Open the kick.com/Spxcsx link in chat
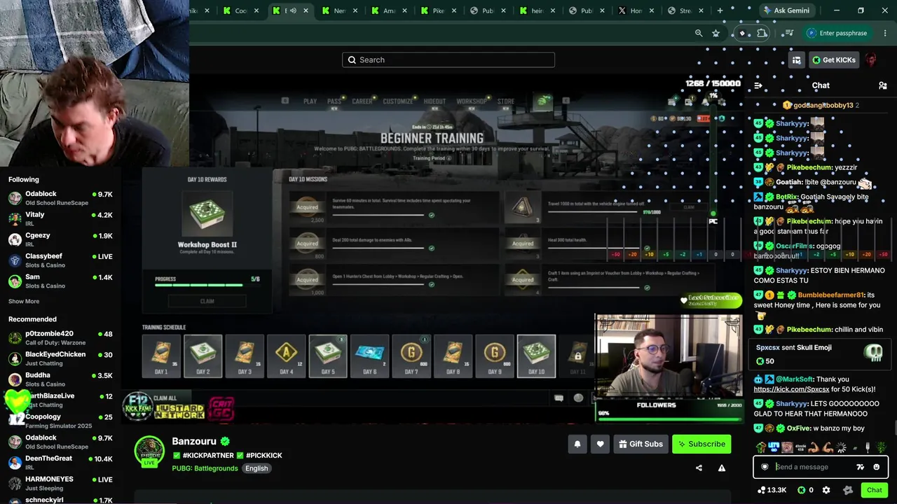 pos(791,389)
